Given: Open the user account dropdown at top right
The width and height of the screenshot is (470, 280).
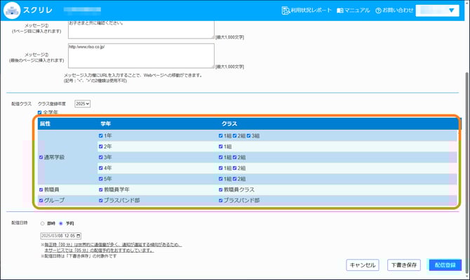Looking at the screenshot, I should 437,11.
